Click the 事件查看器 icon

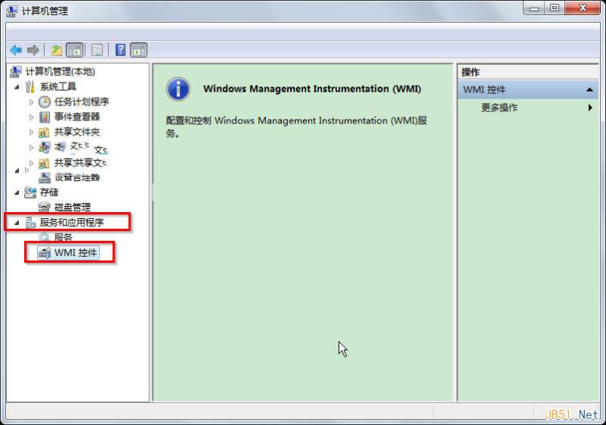[45, 117]
